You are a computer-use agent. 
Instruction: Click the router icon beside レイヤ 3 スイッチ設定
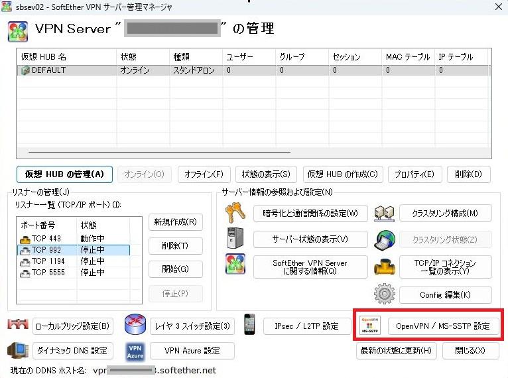(135, 324)
